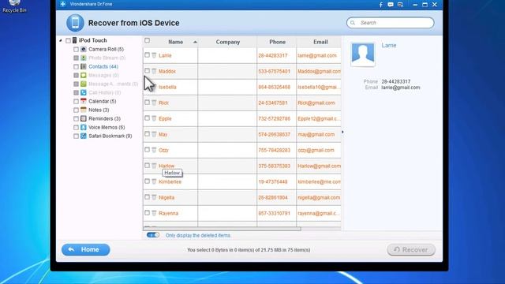Click the Company column header

pos(228,42)
